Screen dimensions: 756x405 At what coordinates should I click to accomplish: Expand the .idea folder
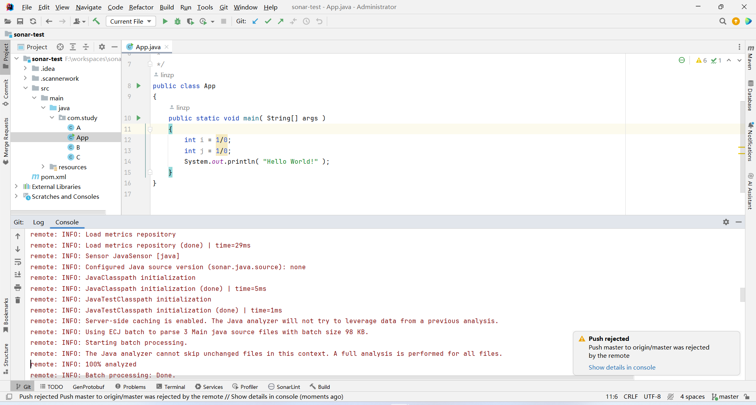[25, 68]
